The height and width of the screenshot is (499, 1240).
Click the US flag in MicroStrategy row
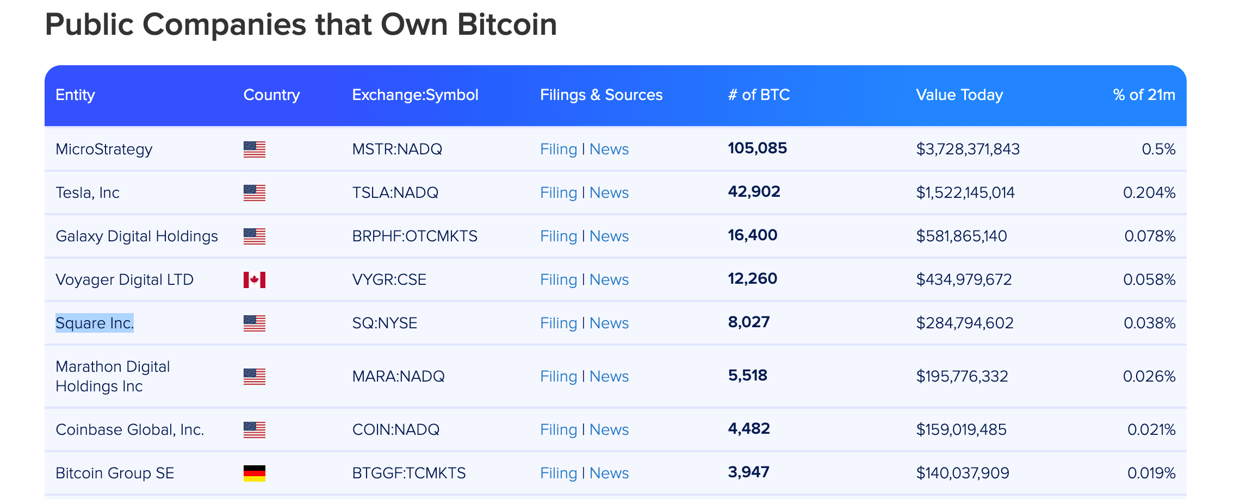point(255,149)
